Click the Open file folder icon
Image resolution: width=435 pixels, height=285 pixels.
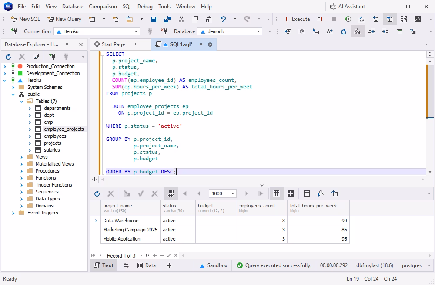(x=130, y=19)
